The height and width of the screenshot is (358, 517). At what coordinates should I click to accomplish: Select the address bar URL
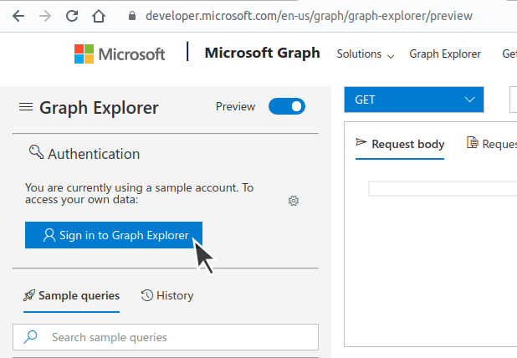click(309, 16)
